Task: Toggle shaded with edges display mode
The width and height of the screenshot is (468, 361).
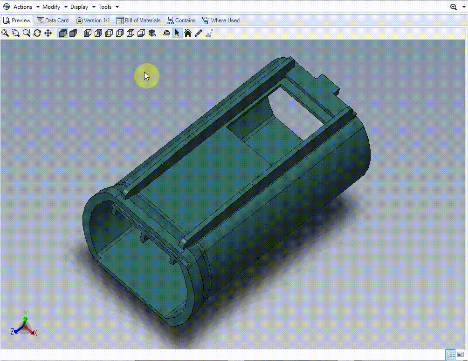Action: 62,33
